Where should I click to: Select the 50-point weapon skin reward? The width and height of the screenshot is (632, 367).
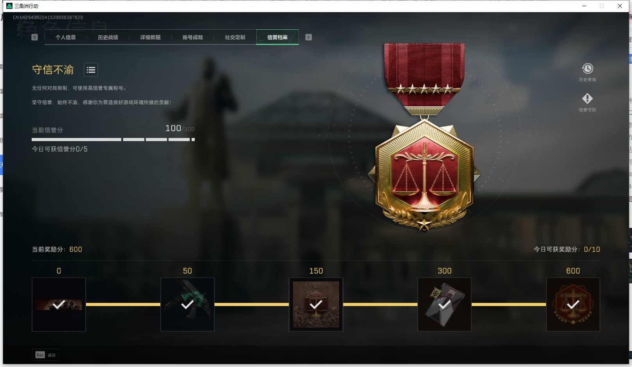pyautogui.click(x=187, y=304)
